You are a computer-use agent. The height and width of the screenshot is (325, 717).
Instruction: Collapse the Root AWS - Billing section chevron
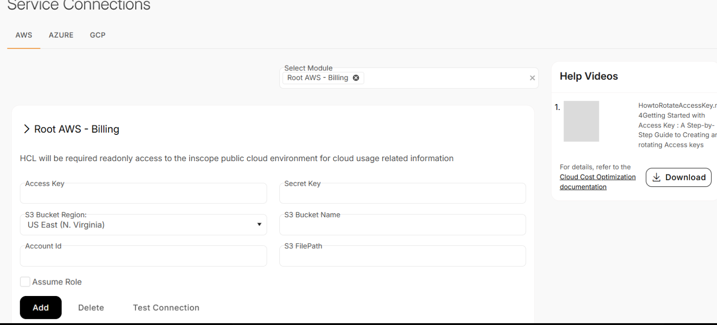pyautogui.click(x=26, y=129)
